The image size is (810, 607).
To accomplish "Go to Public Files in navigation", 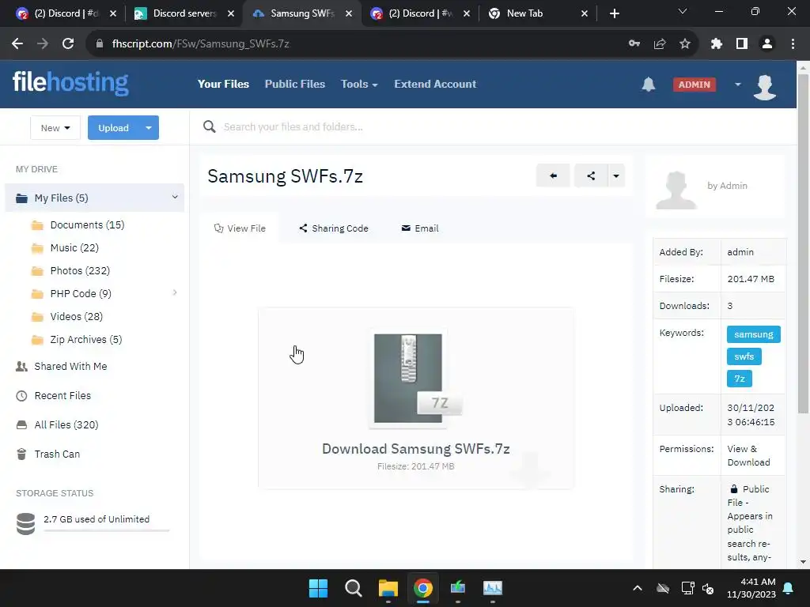I will 295,84.
